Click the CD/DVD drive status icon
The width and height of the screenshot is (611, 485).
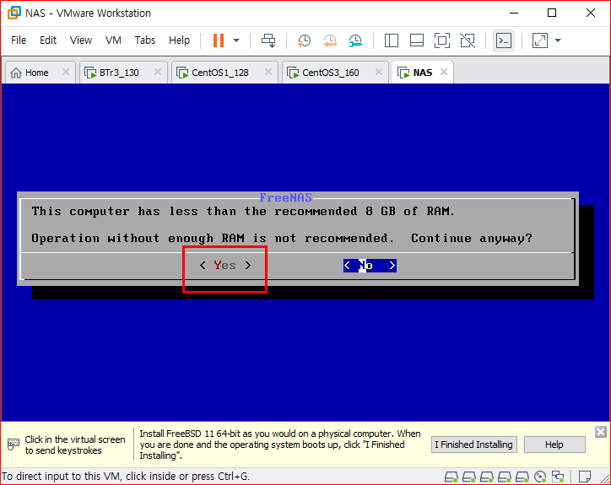tap(540, 477)
